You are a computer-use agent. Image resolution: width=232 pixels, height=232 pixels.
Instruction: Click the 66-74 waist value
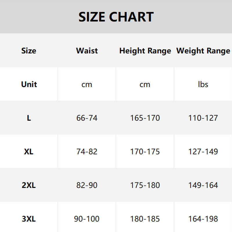(87, 118)
